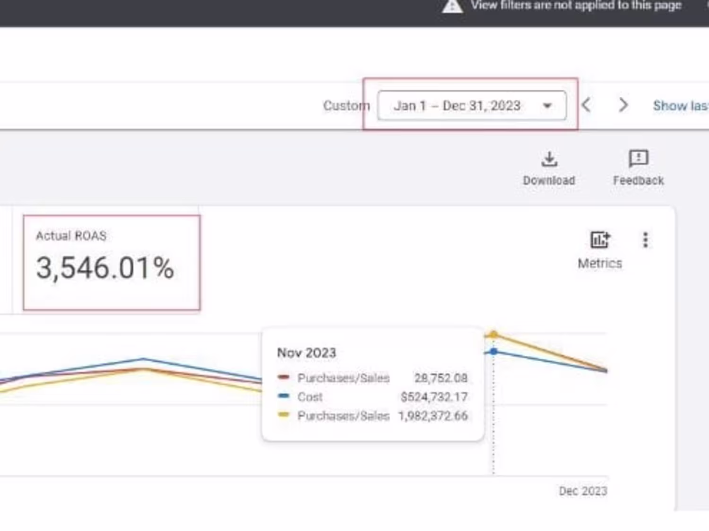Click the yellow Purchases/Sales legend swatch
Viewport: 709px width, 531px height.
tap(284, 415)
